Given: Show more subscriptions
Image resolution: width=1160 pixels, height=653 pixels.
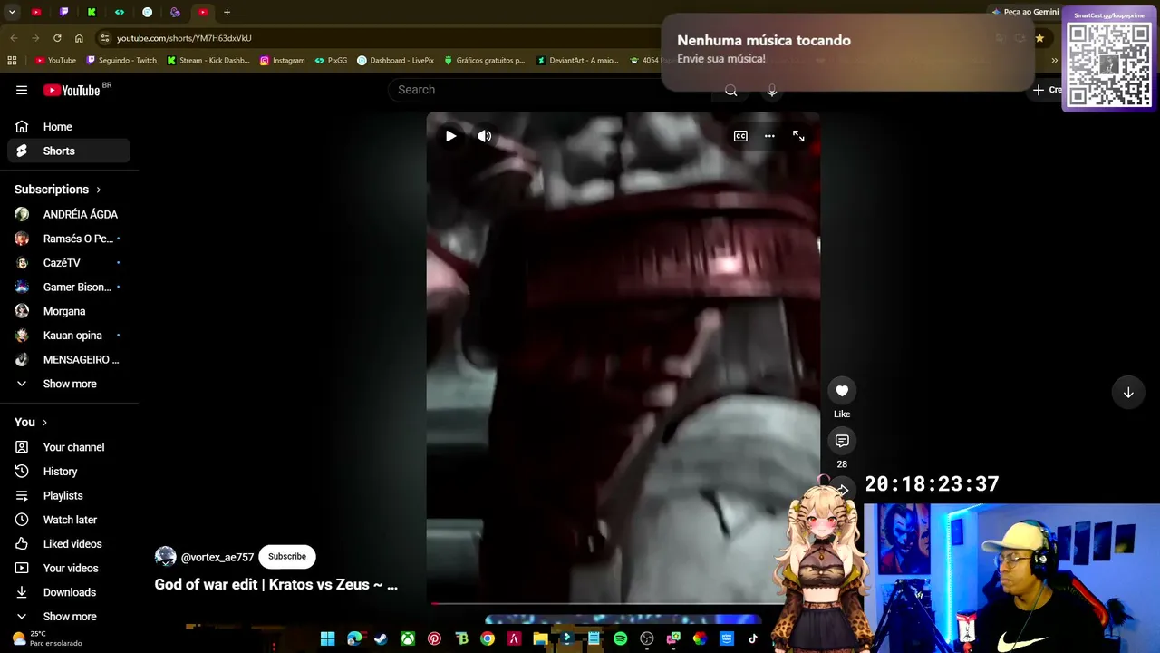Looking at the screenshot, I should [x=69, y=384].
